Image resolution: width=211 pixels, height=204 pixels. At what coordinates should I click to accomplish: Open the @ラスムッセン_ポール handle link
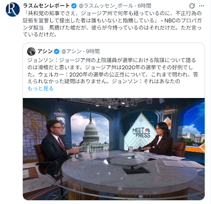106,6
